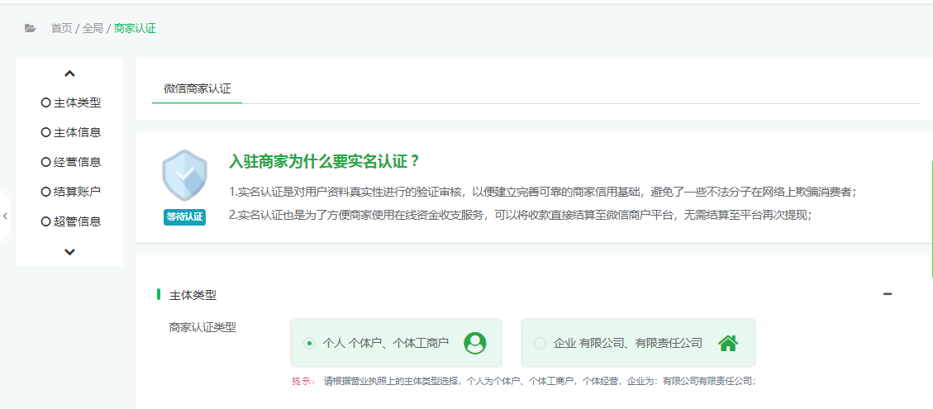Screen dimensions: 933x409
Task: Jump to 经营信息 step in sidebar
Action: pos(77,162)
